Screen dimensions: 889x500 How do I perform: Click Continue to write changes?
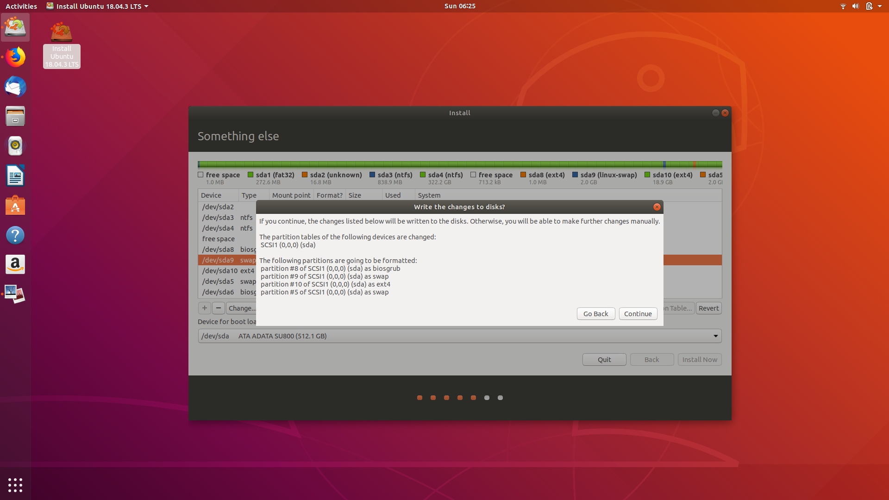pos(638,313)
